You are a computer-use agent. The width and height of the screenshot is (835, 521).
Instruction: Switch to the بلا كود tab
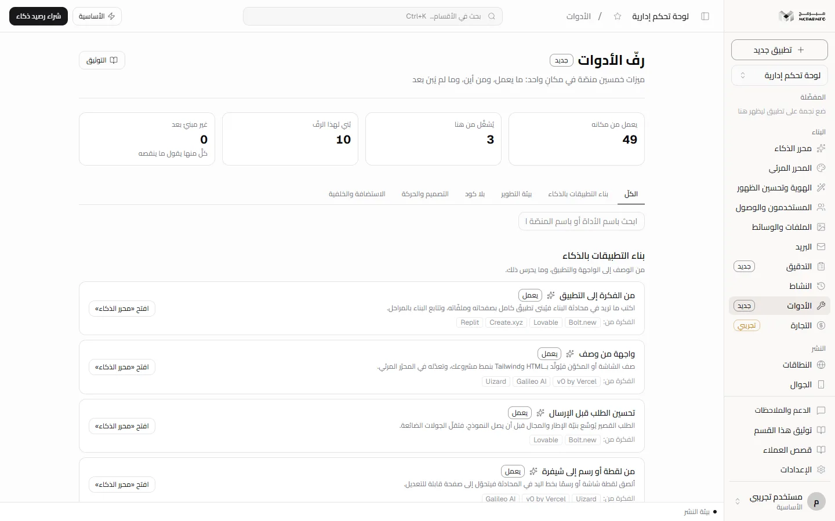[x=474, y=194]
